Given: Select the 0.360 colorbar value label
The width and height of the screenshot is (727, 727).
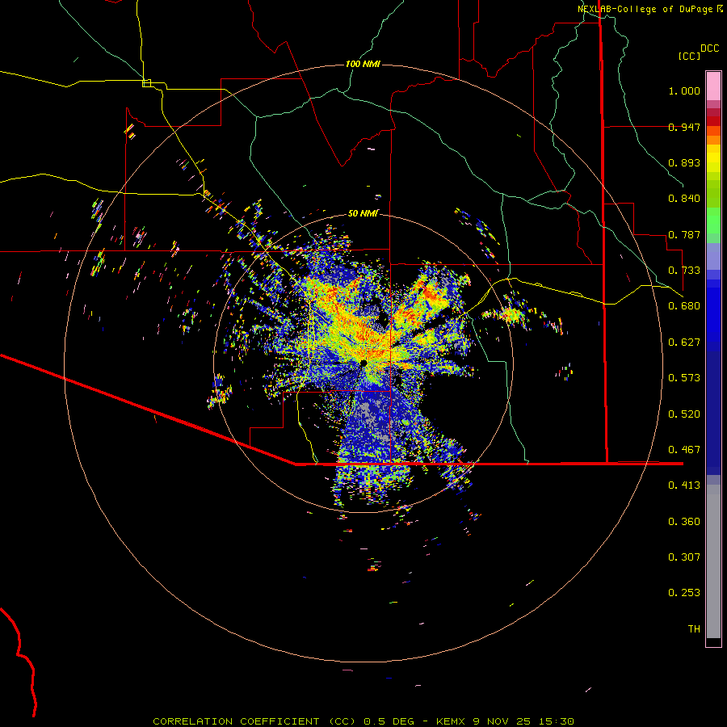Looking at the screenshot, I should [x=684, y=522].
